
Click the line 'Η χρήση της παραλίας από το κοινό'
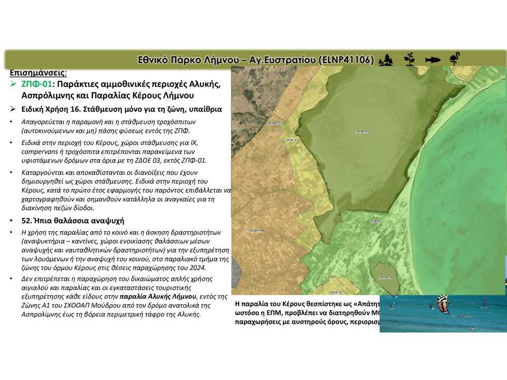click(121, 232)
